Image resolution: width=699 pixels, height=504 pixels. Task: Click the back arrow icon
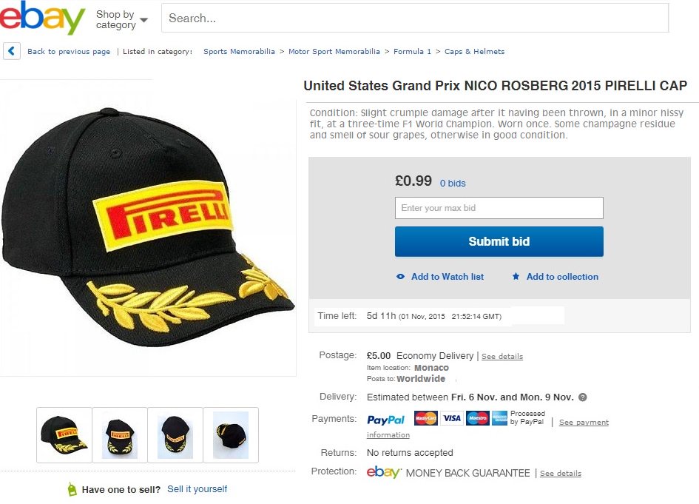[x=11, y=51]
